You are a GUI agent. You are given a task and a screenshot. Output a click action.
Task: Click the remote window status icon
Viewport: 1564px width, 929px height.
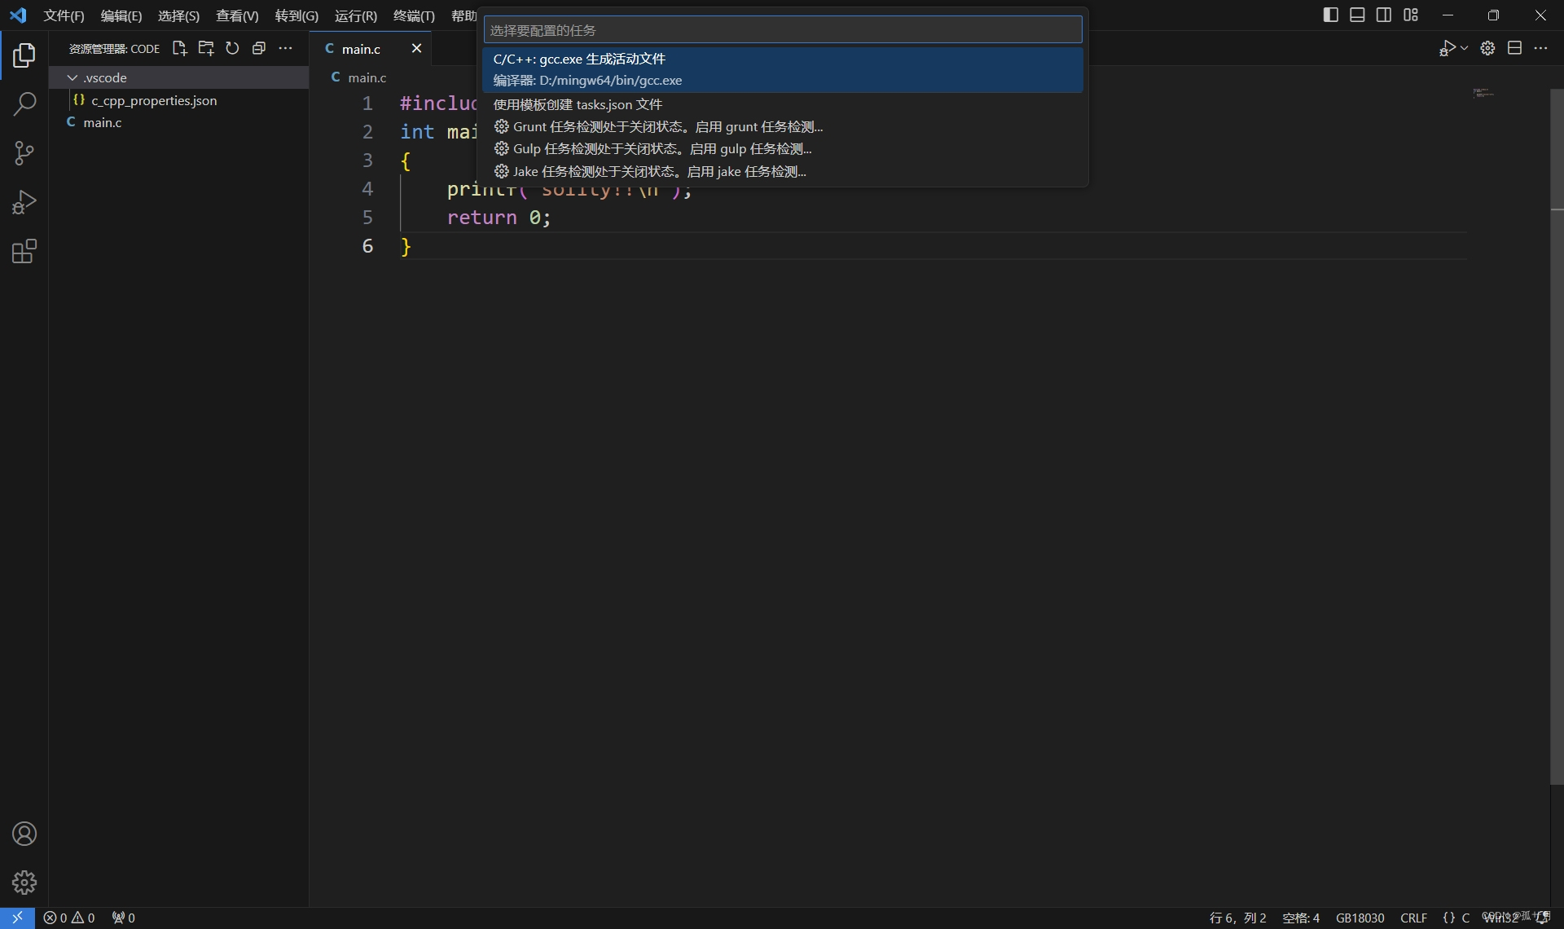[17, 918]
